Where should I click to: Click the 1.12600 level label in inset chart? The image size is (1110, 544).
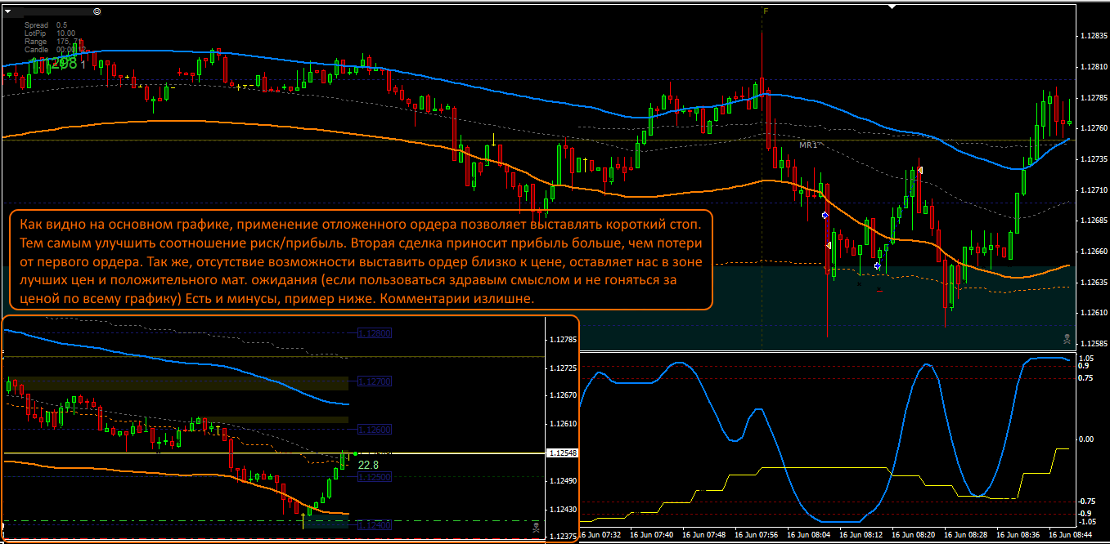coord(375,429)
